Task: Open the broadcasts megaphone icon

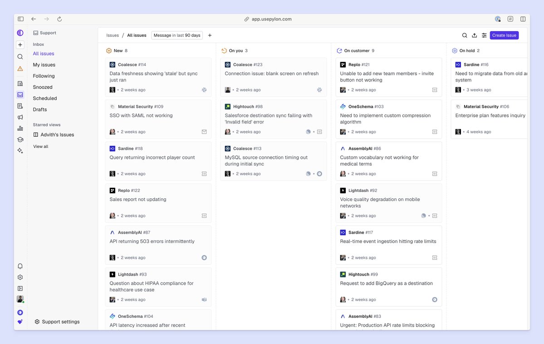Action: pyautogui.click(x=20, y=117)
